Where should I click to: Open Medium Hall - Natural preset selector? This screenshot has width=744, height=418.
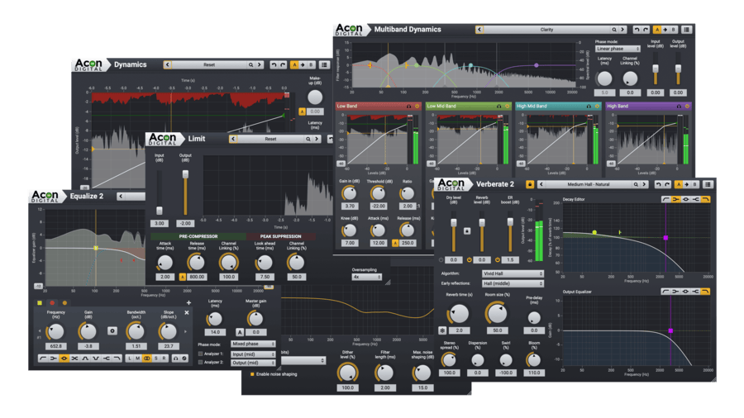pos(589,184)
